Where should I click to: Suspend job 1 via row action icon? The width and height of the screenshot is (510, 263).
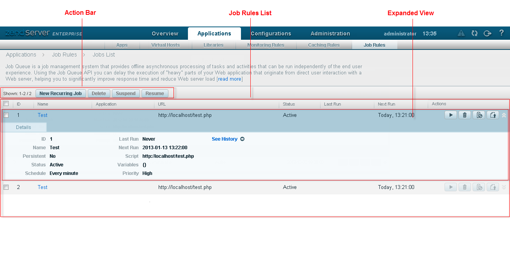pyautogui.click(x=479, y=115)
